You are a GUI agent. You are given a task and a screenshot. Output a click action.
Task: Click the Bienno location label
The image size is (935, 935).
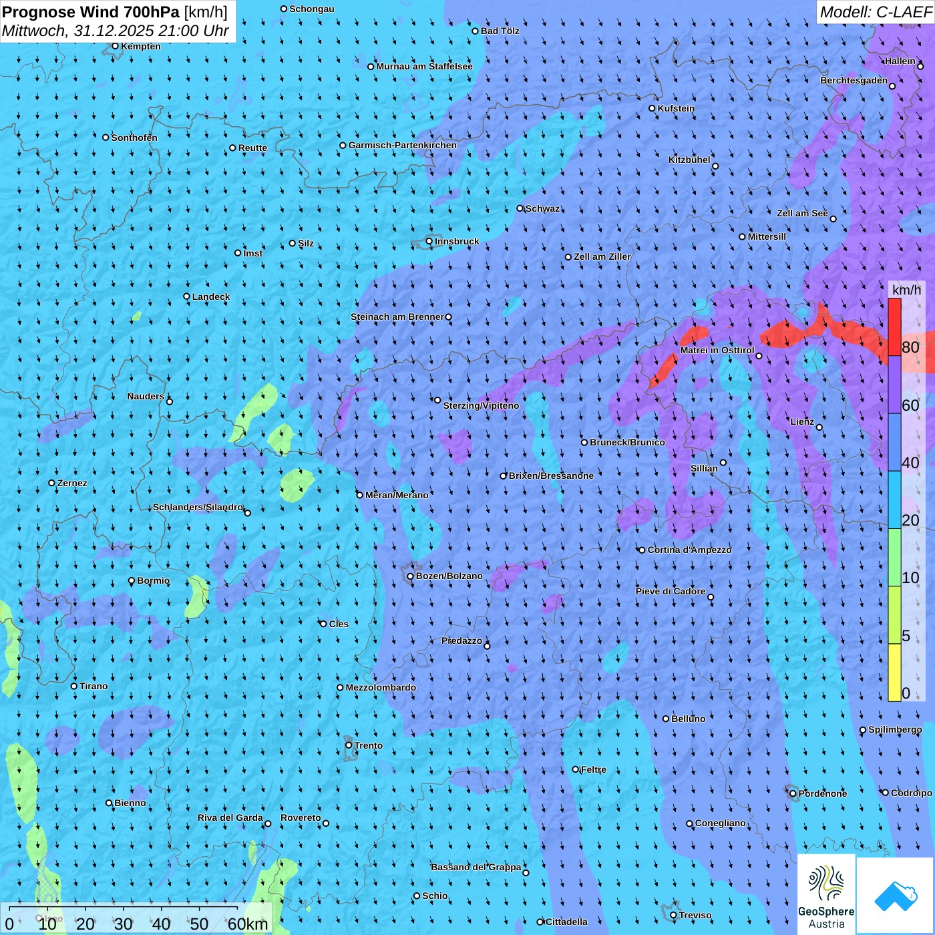130,803
